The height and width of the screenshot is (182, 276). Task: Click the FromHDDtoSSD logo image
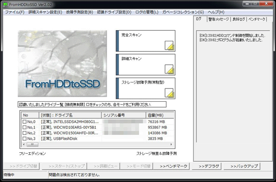[62, 64]
